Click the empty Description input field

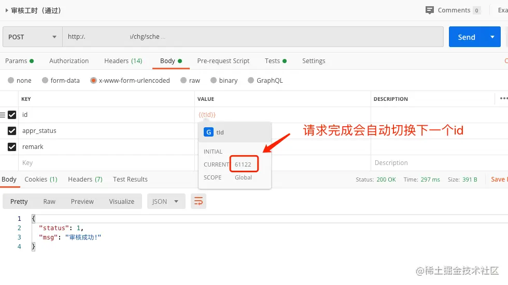pyautogui.click(x=439, y=163)
